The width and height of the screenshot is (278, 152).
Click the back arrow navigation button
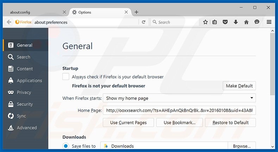click(x=9, y=22)
